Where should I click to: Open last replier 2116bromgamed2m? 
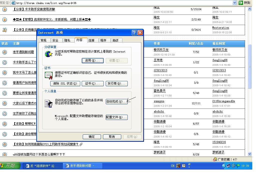coord(223,101)
